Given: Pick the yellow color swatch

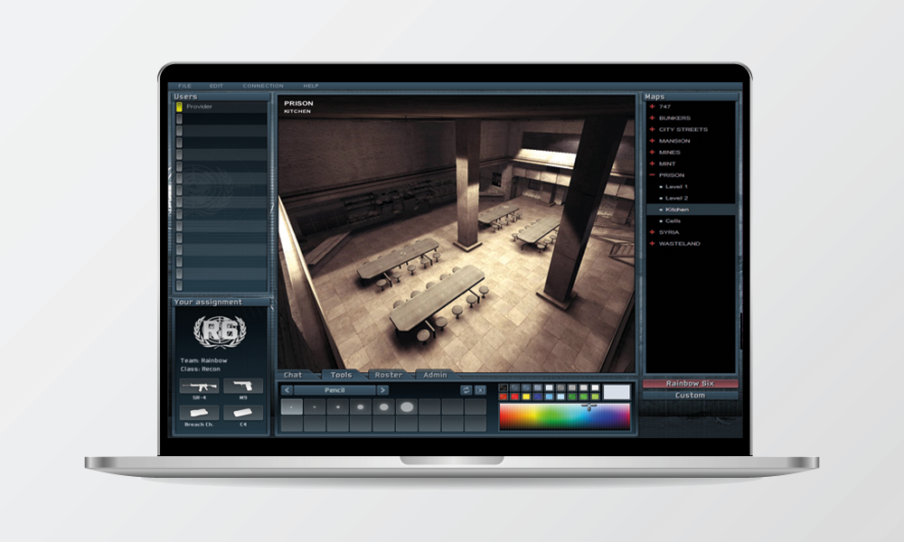Looking at the screenshot, I should tap(526, 397).
